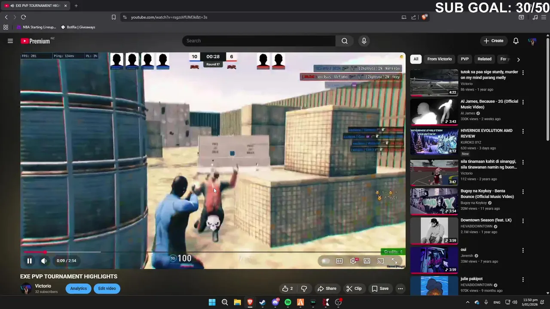This screenshot has height=309, width=550.
Task: Open the Windows Start menu
Action: (x=212, y=303)
